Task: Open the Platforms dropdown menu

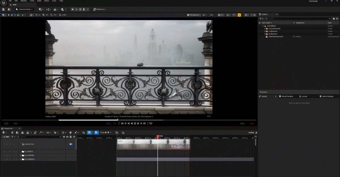Action: coord(100,9)
